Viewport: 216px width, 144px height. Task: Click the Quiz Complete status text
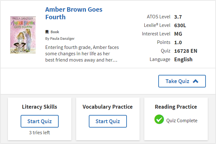tap(182, 120)
